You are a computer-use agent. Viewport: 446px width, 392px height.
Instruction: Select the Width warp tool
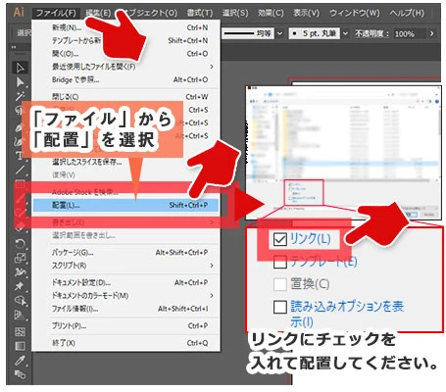(20, 271)
